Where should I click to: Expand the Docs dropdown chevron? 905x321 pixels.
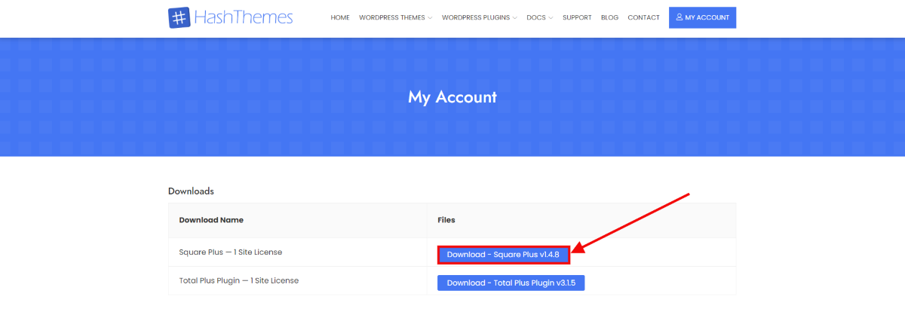click(551, 18)
